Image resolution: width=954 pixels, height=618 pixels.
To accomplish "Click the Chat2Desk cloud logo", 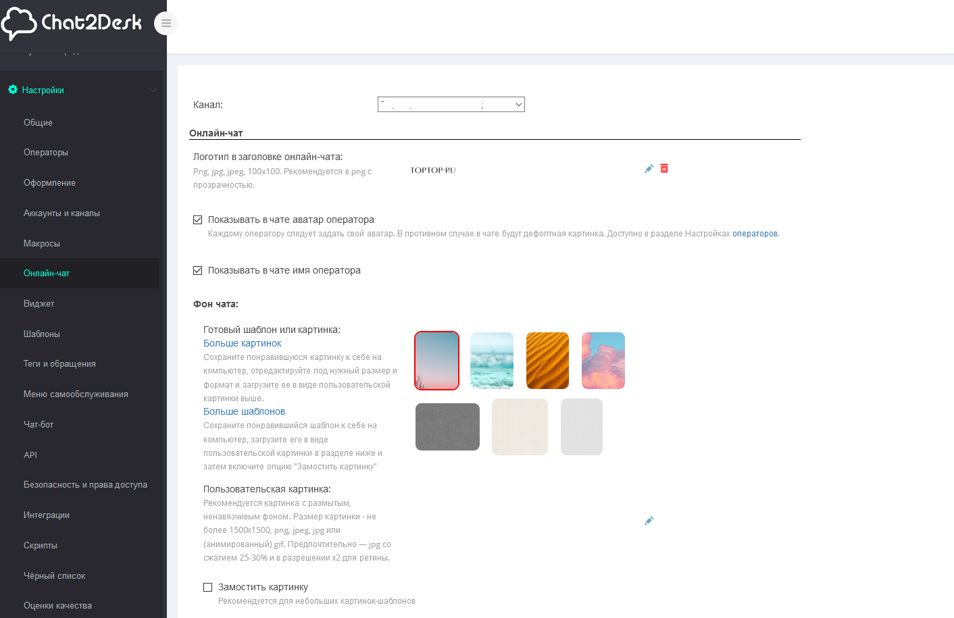I will [19, 23].
